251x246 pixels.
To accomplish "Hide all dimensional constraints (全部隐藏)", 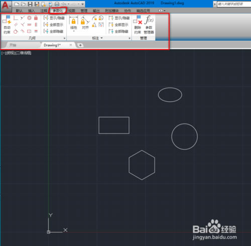I will point(118,31).
